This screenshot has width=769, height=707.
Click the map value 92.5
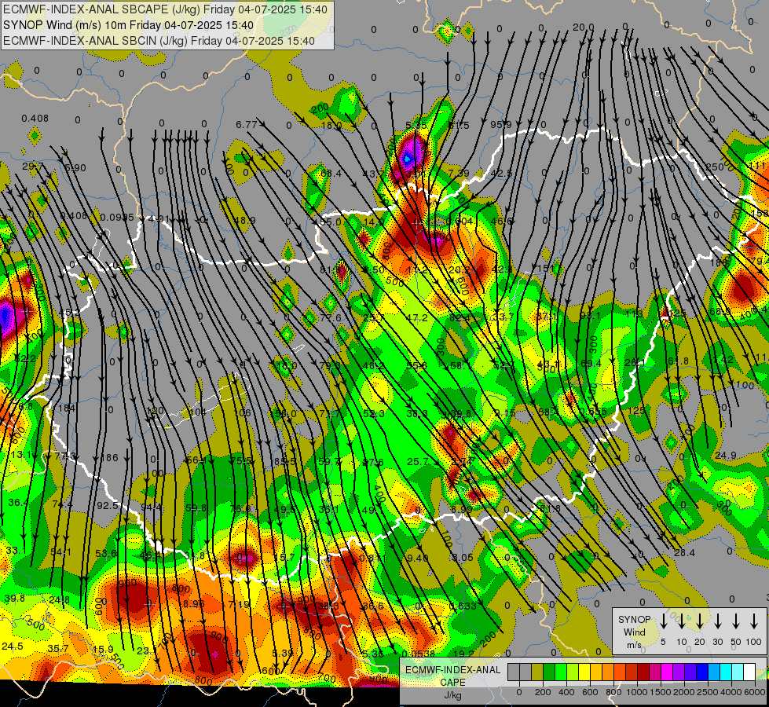(x=108, y=505)
